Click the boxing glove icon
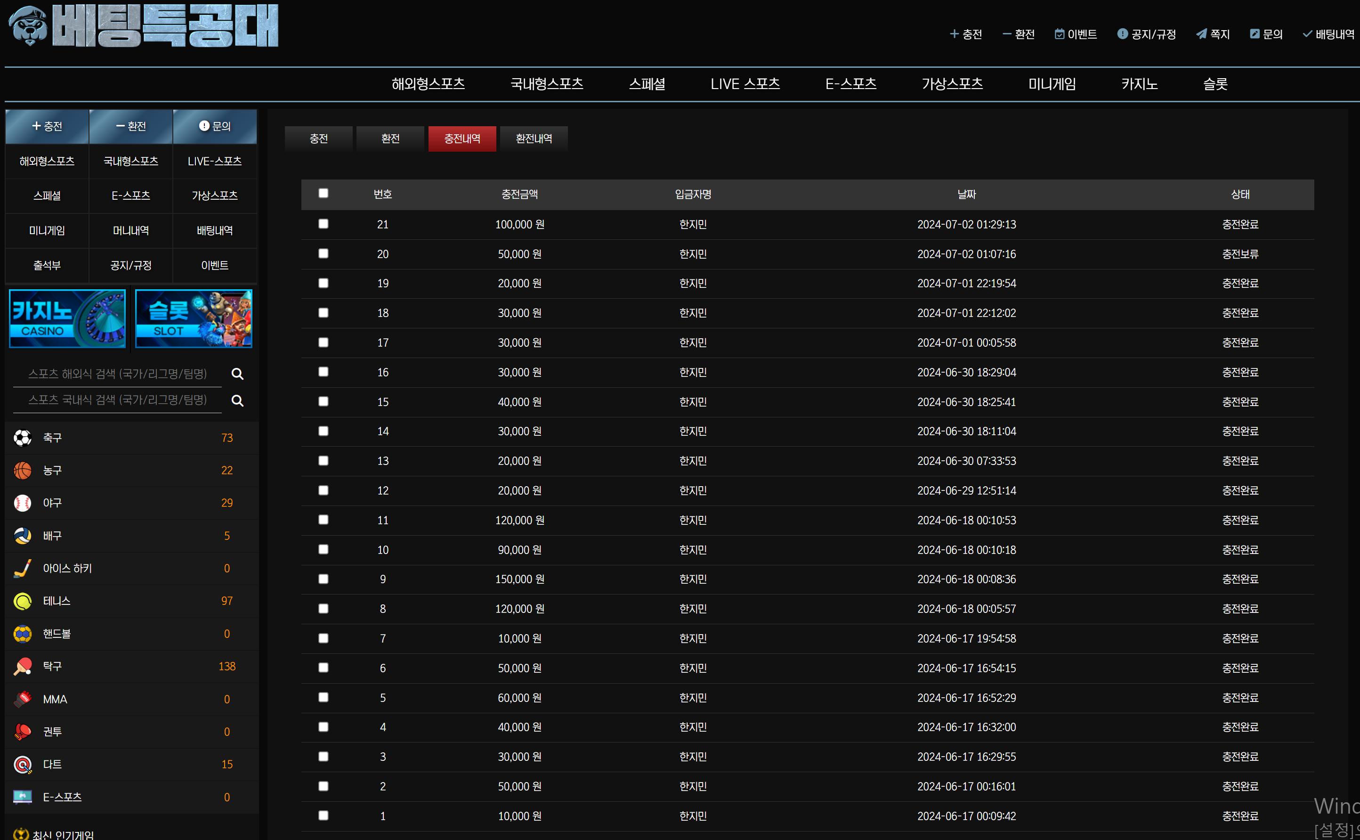The image size is (1360, 840). (x=23, y=732)
